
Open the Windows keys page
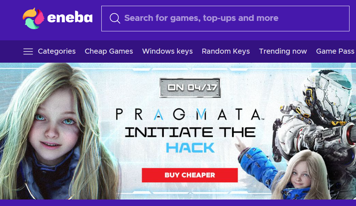[168, 51]
